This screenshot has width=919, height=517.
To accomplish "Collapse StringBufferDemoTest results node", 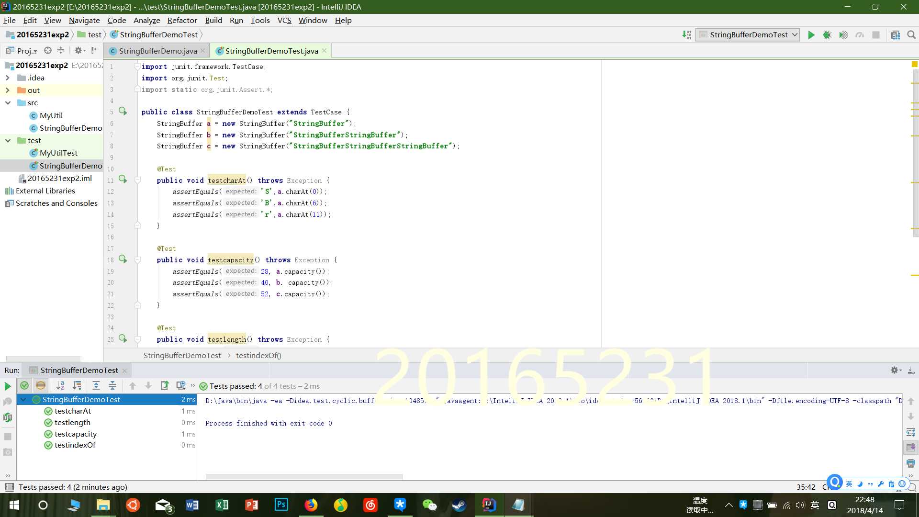I will 23,399.
